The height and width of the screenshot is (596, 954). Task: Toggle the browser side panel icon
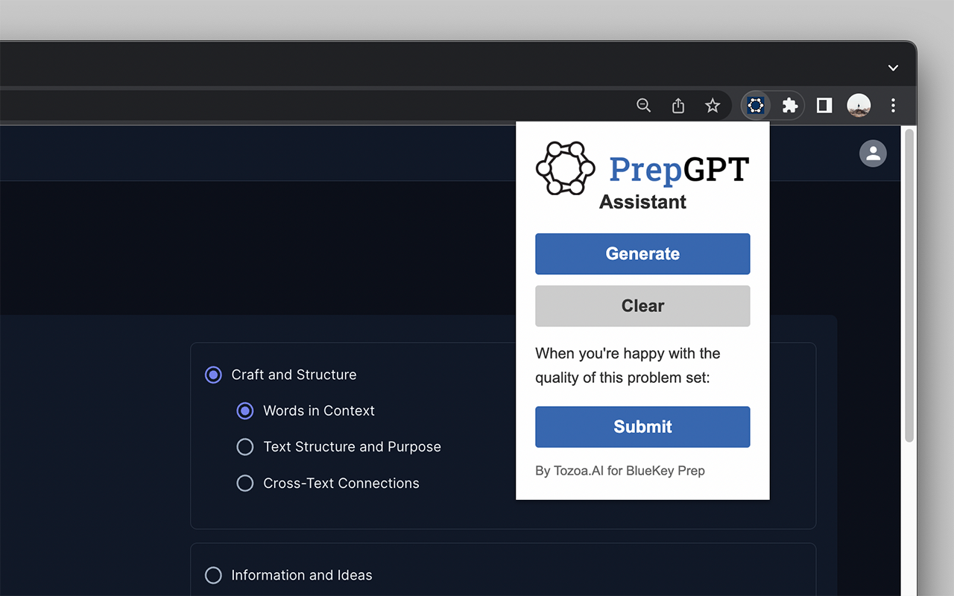(824, 106)
